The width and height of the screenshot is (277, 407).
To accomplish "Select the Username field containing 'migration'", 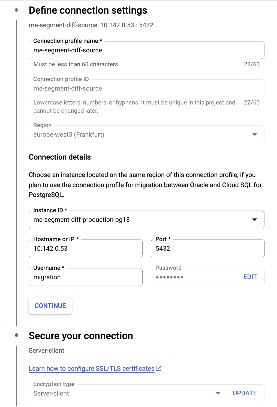I will click(85, 277).
